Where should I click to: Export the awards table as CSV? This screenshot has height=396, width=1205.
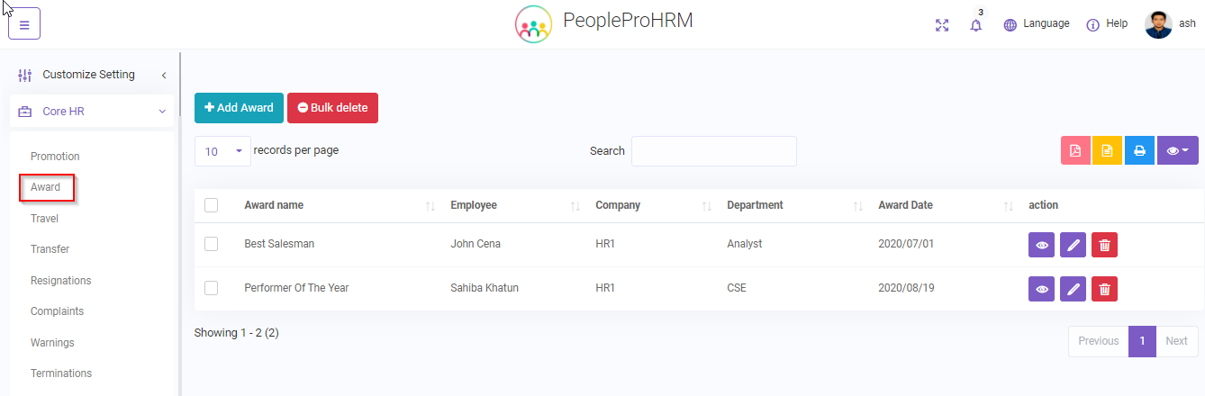coord(1107,151)
